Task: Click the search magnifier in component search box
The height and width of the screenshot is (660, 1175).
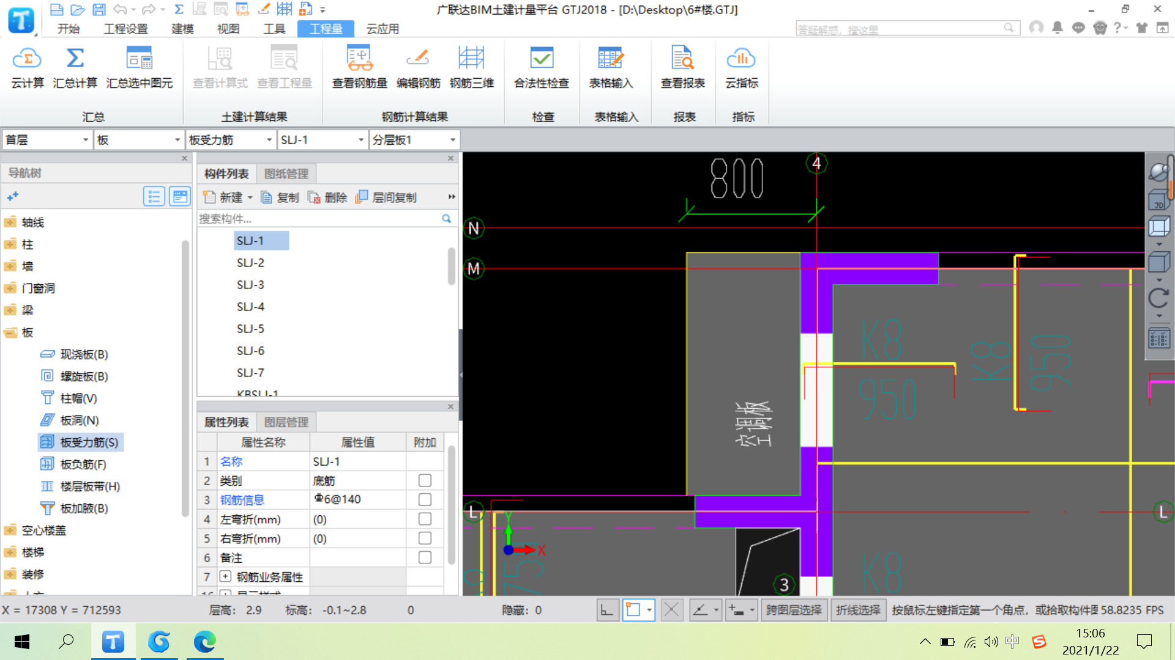Action: [447, 218]
